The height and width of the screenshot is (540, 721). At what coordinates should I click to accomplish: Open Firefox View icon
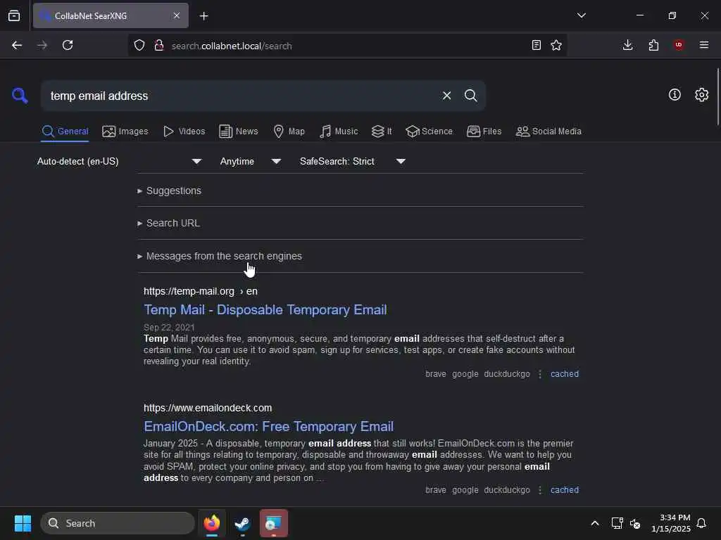click(14, 15)
